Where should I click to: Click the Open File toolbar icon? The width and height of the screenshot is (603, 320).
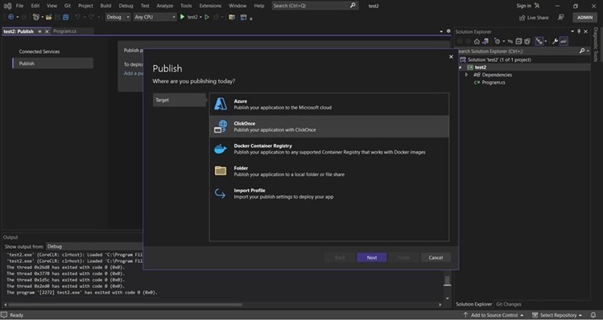coord(49,18)
